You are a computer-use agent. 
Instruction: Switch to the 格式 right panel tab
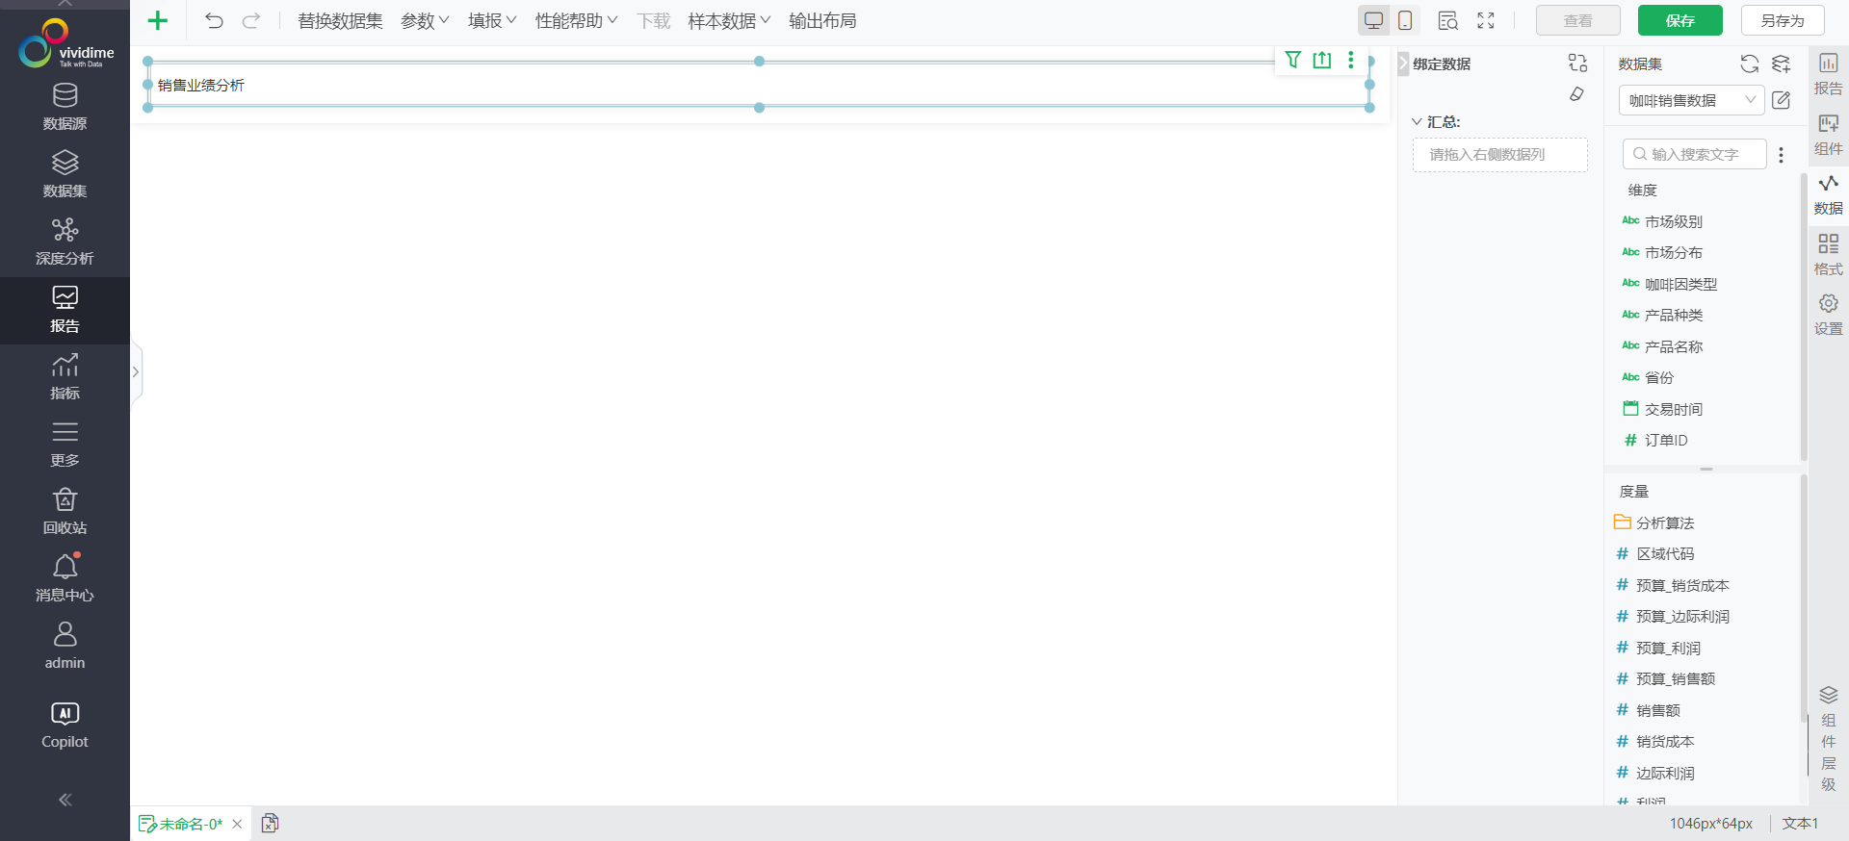[x=1828, y=255]
